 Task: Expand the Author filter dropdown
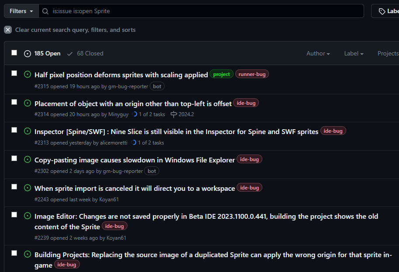(x=318, y=53)
